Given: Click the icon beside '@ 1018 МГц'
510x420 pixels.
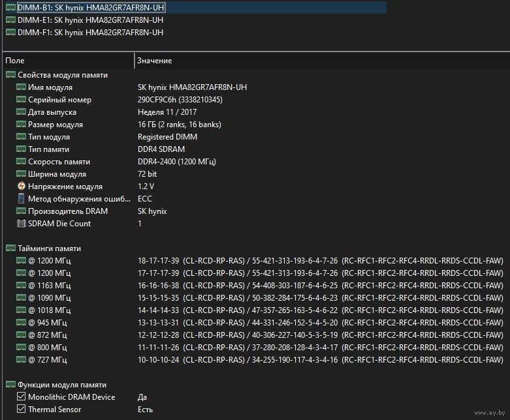Looking at the screenshot, I should point(21,310).
